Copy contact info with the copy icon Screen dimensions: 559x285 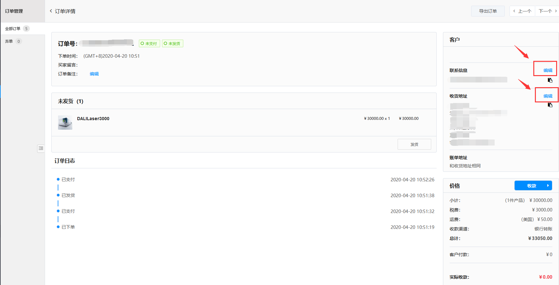550,80
